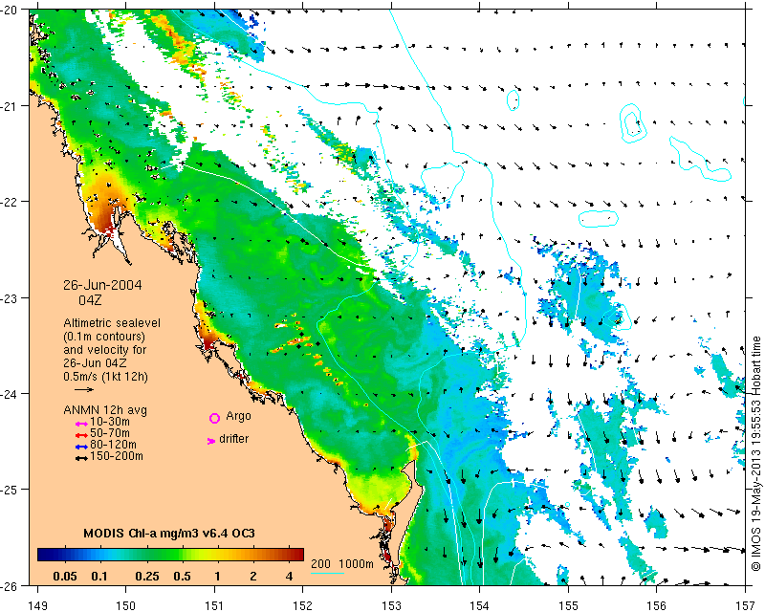Viewport: 765px width, 612px height.
Task: Click the IMOS copyright timestamp text
Action: 755,453
